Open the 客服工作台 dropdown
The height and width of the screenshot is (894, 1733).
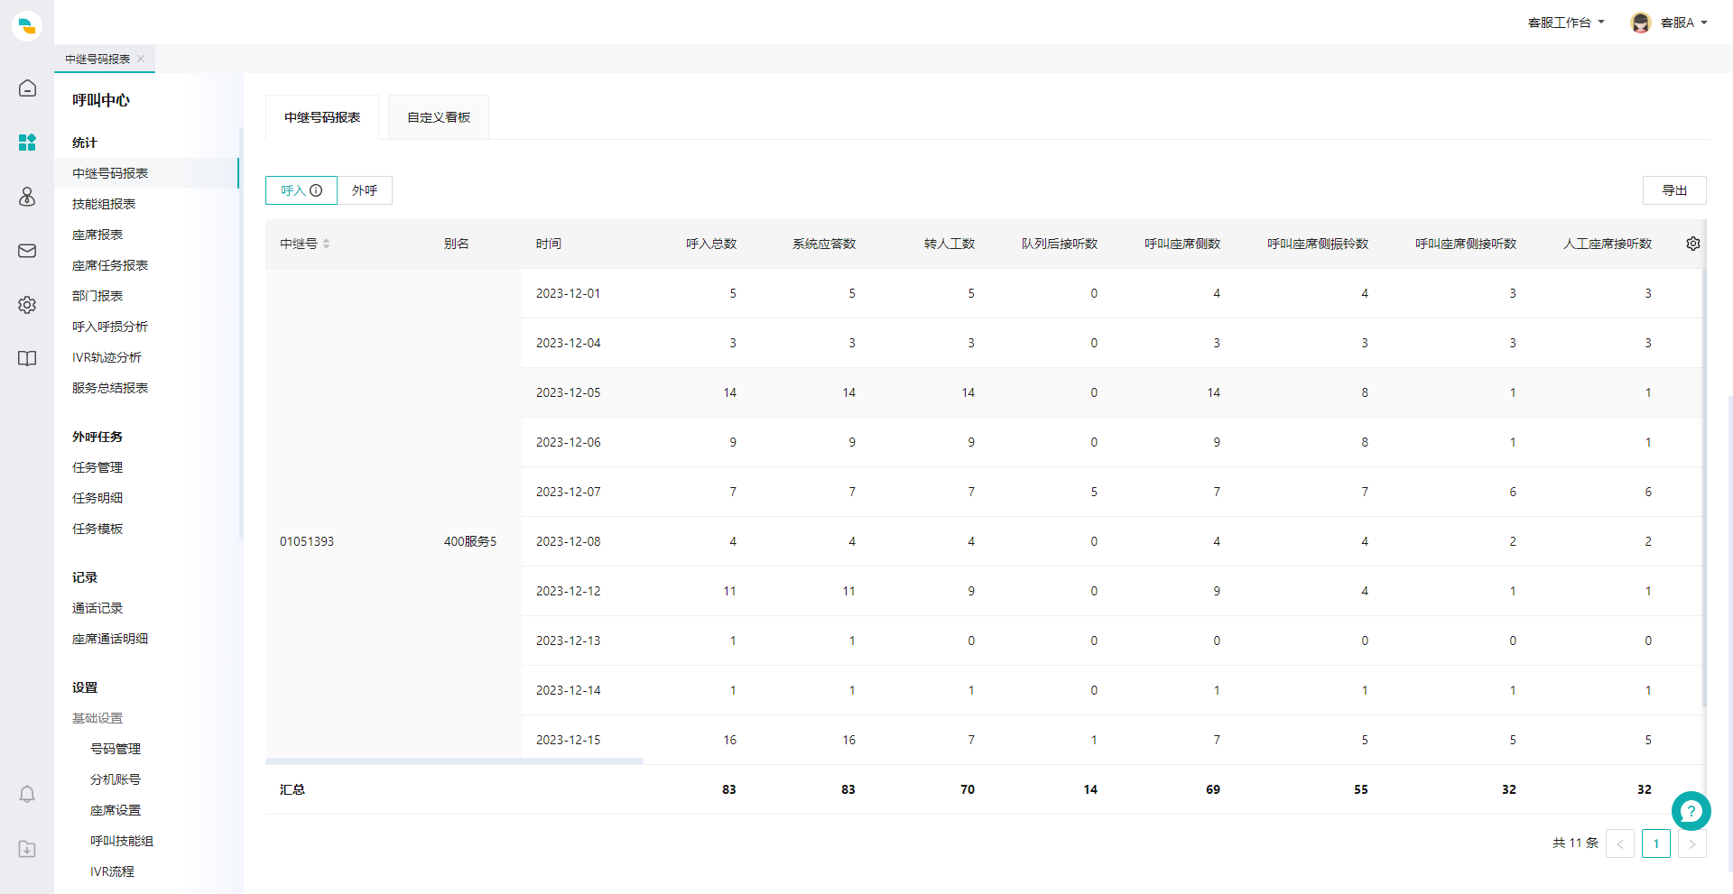pos(1566,23)
